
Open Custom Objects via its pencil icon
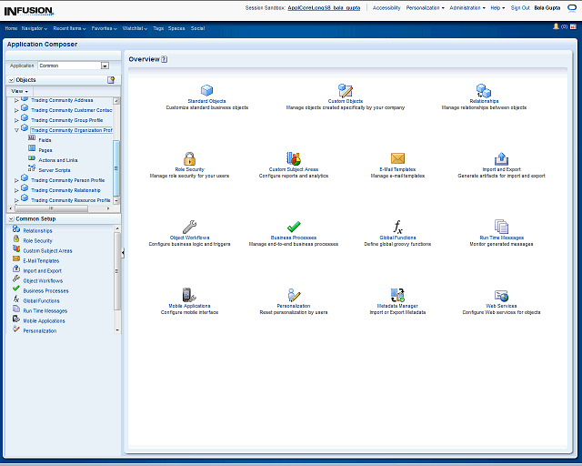coord(346,90)
